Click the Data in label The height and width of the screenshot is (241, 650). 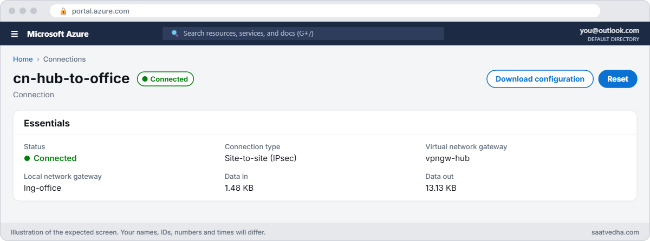pos(236,176)
